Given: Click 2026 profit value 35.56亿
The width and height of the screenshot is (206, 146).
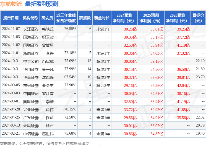Looking at the screenshot, I should pos(183,118).
